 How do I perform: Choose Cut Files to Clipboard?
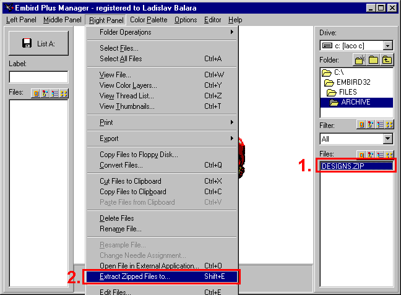point(162,181)
